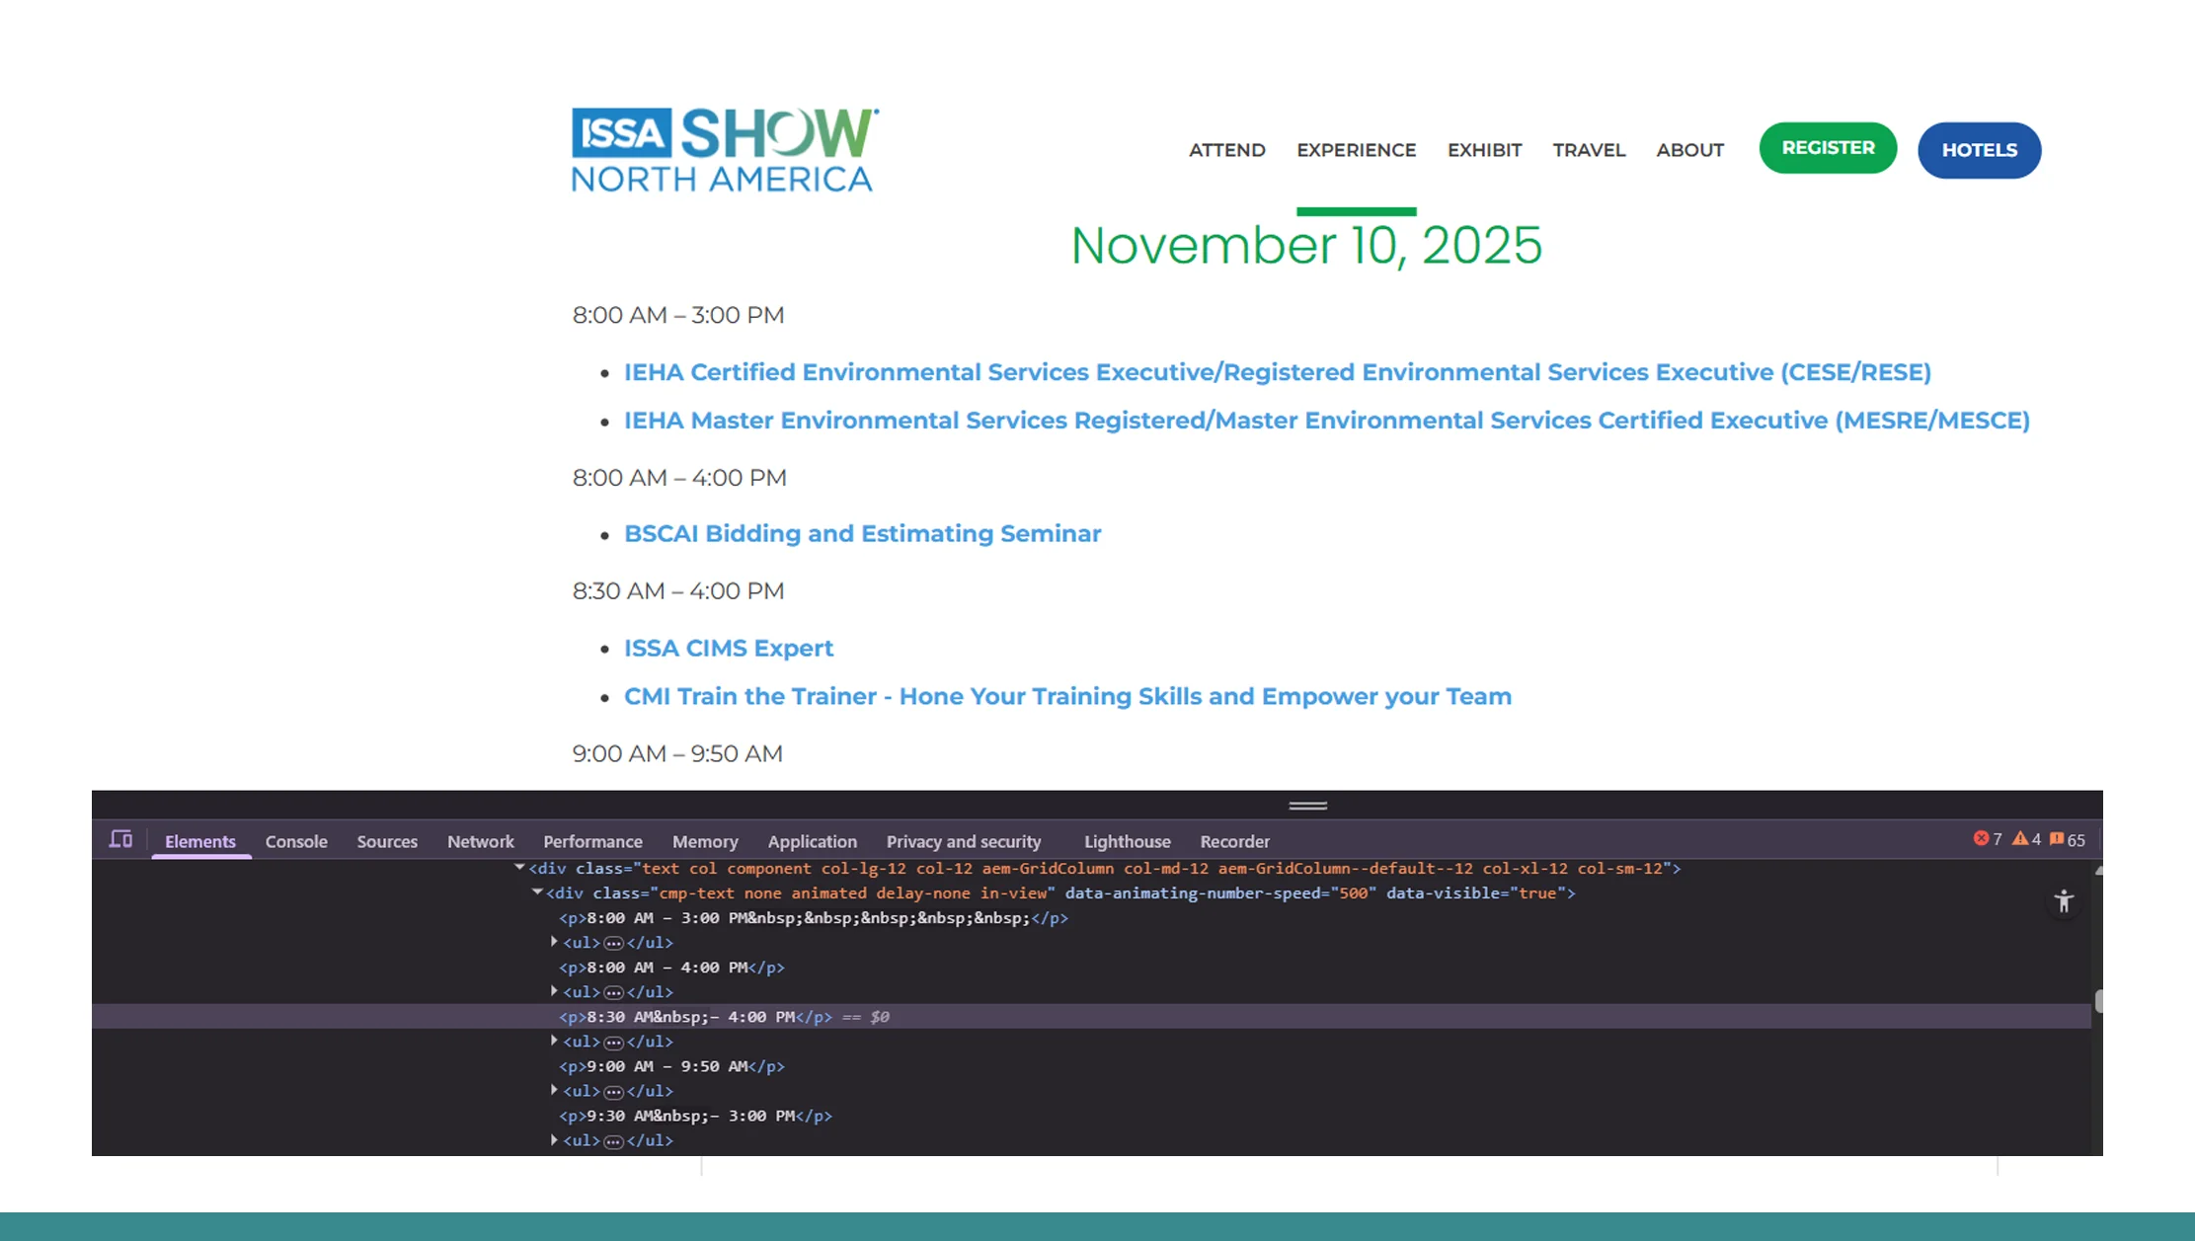The image size is (2195, 1241).
Task: Open the ATTEND navigation menu
Action: coord(1226,149)
